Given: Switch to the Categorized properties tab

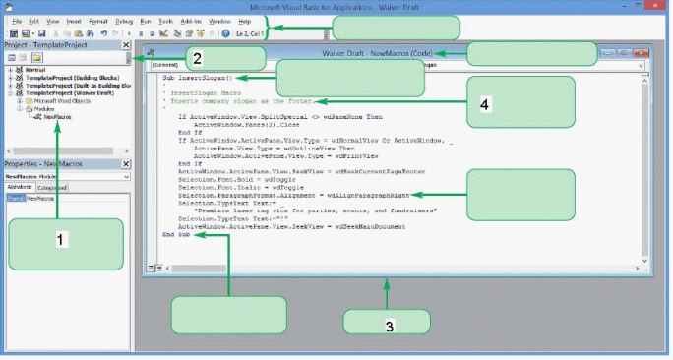Looking at the screenshot, I should click(x=52, y=188).
